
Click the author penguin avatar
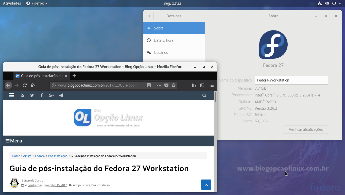(14, 183)
